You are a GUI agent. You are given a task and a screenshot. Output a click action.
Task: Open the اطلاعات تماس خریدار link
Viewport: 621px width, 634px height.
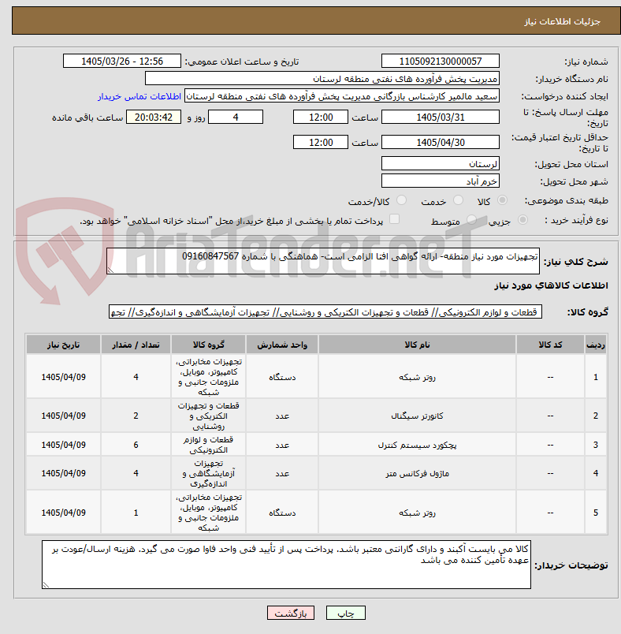point(139,96)
